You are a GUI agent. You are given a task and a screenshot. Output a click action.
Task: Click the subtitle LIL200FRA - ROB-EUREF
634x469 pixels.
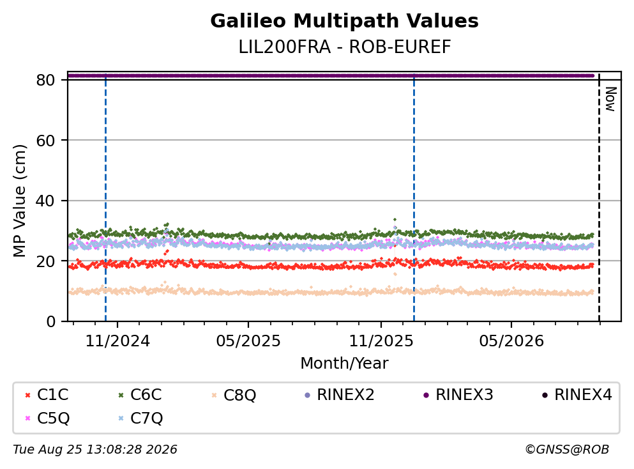[345, 47]
